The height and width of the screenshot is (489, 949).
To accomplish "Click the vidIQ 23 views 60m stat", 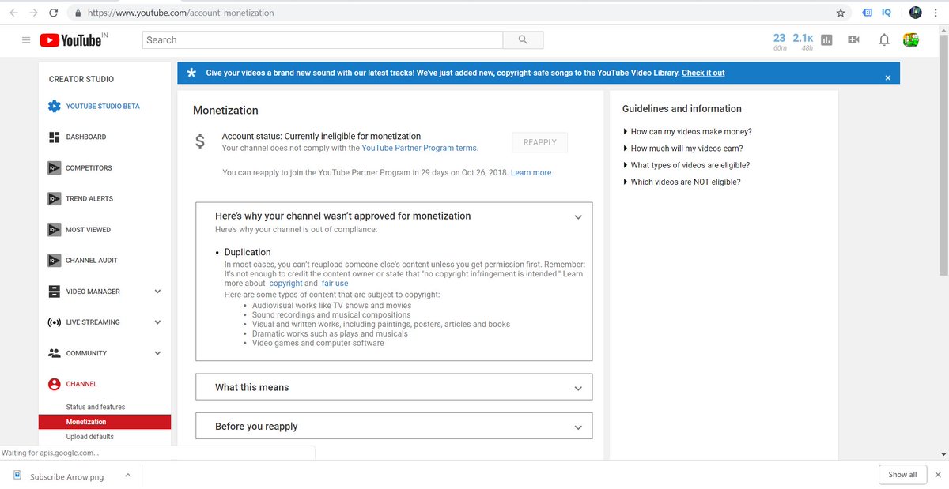I will click(779, 41).
